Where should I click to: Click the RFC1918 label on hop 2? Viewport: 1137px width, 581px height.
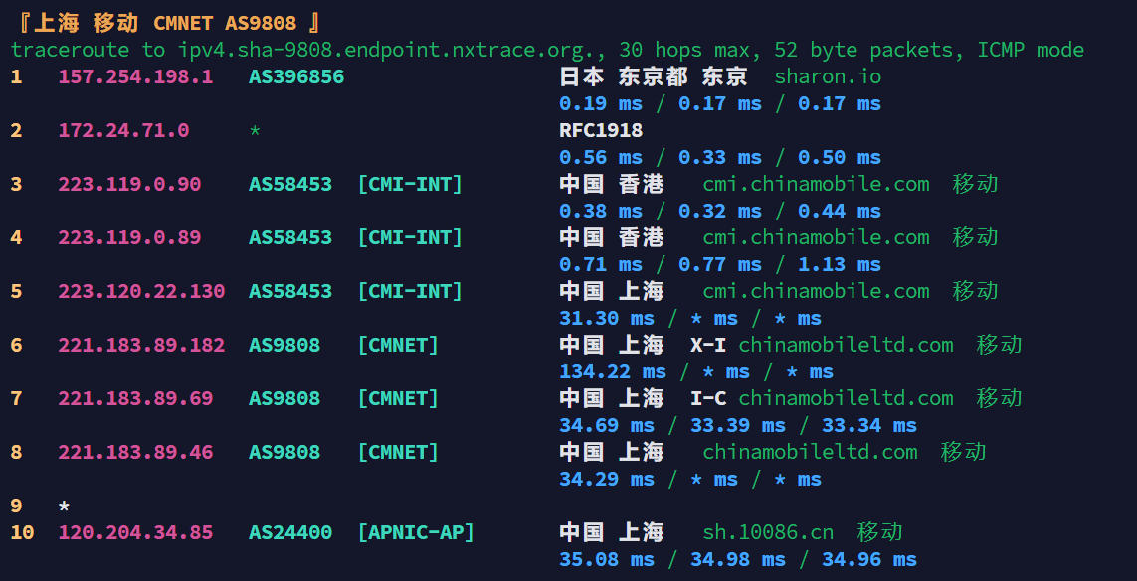[x=601, y=130]
